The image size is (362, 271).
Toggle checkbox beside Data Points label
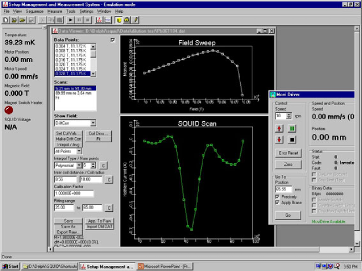[113, 40]
